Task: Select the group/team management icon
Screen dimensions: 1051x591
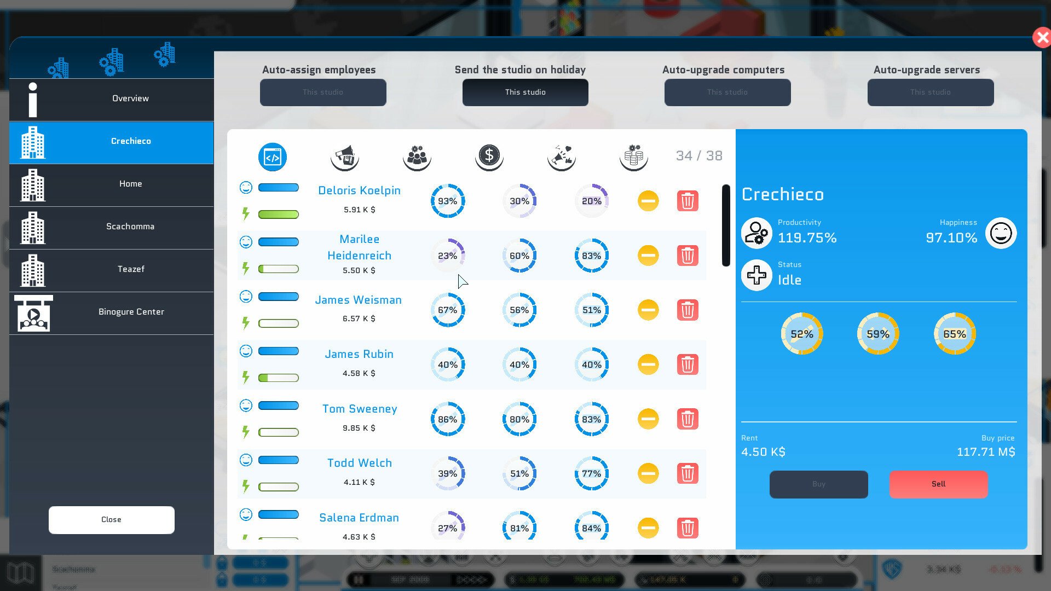Action: (417, 156)
